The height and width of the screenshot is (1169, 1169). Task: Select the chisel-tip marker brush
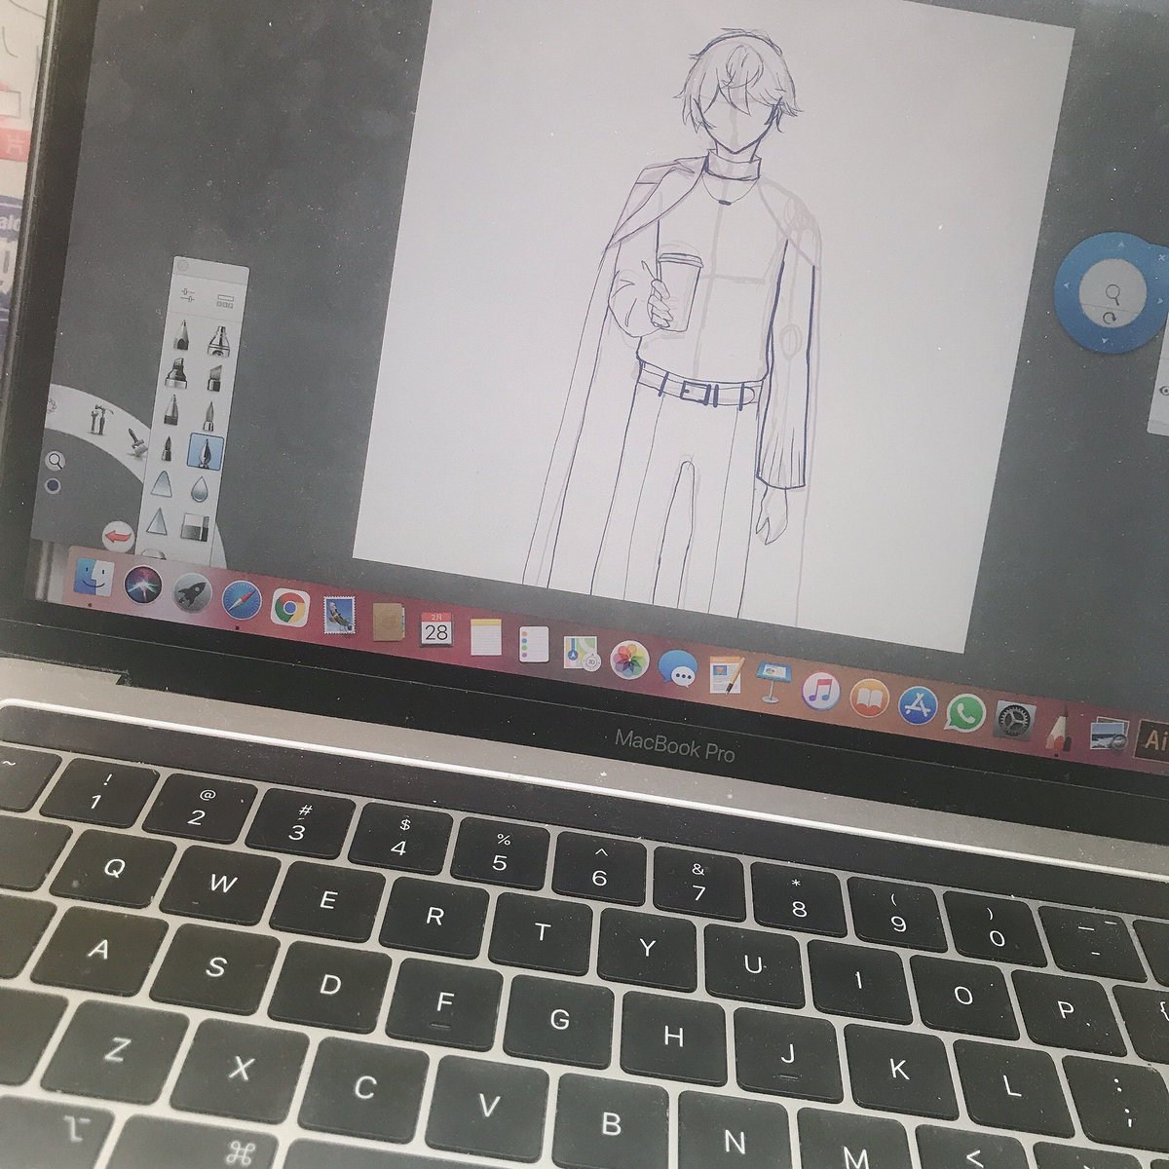pos(215,378)
